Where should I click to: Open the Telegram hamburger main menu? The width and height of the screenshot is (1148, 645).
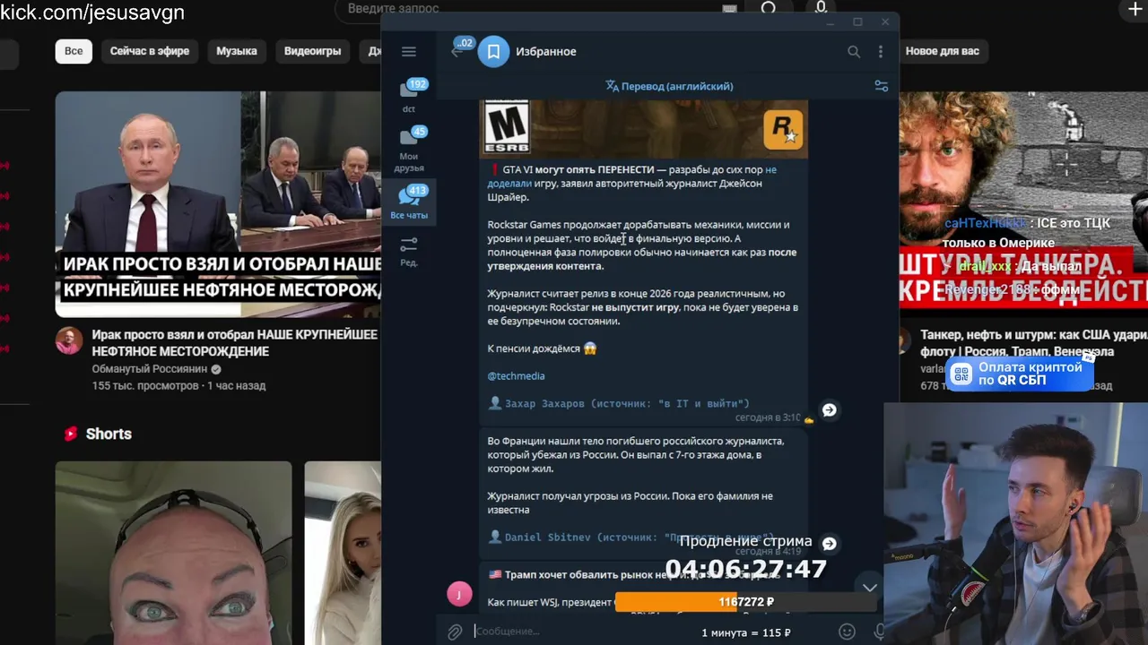pos(409,52)
